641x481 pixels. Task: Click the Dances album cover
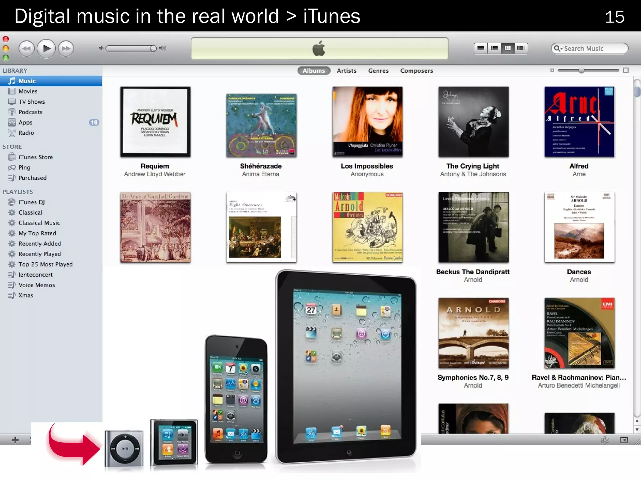tap(579, 227)
